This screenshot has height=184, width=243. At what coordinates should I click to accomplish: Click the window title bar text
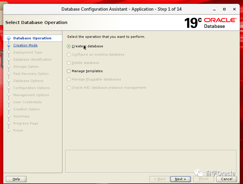coord(122,9)
